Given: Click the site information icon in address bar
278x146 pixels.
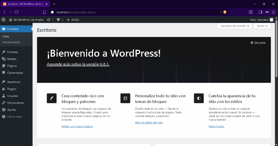Looking at the screenshot, I should [52, 12].
